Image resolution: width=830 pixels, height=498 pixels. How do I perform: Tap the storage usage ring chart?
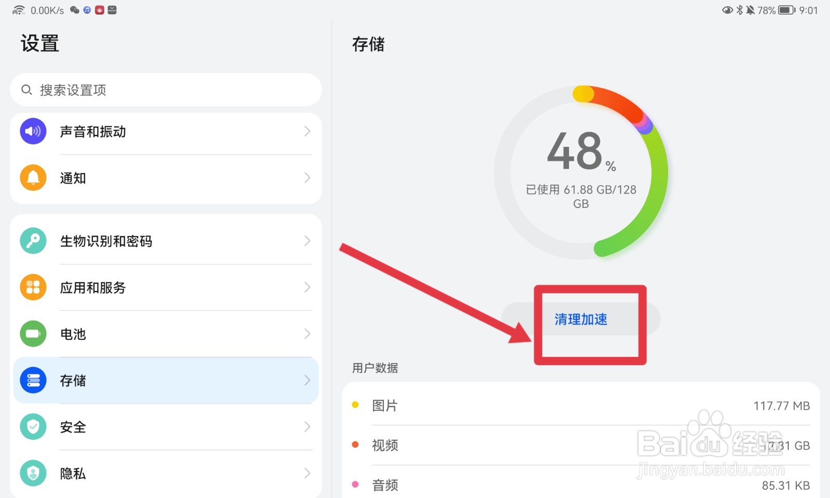tap(581, 172)
